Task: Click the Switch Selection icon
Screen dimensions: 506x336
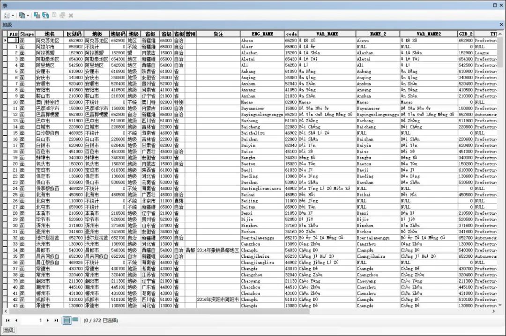Action: pos(45,15)
